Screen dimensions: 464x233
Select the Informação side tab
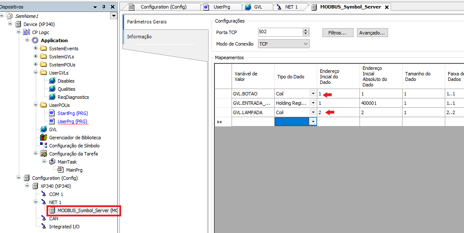point(139,37)
